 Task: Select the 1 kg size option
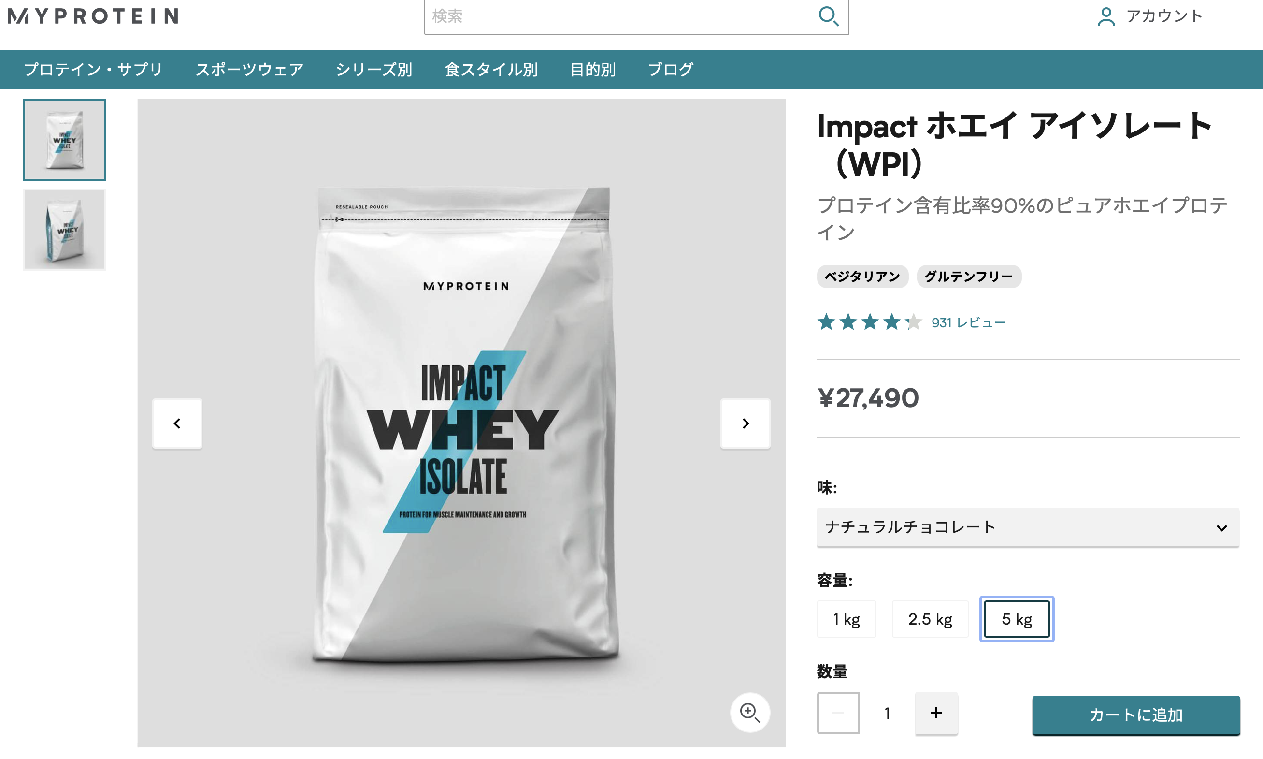pos(847,619)
